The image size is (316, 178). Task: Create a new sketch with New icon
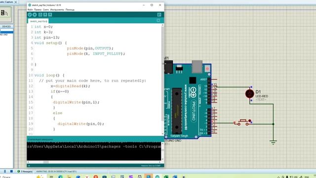click(40, 15)
